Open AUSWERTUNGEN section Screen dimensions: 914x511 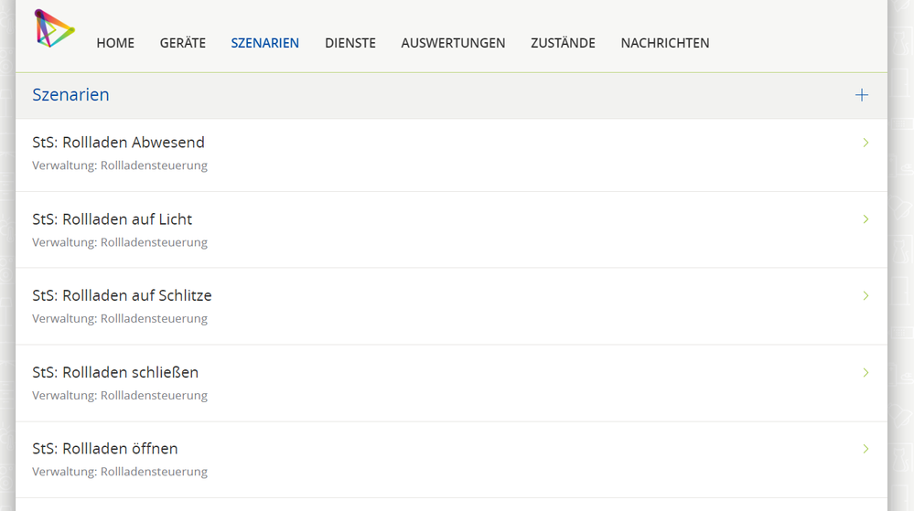pos(453,43)
